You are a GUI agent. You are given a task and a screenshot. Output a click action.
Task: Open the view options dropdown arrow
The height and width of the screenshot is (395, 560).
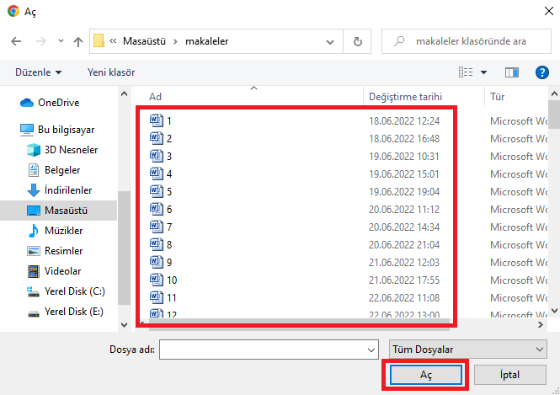coord(483,72)
